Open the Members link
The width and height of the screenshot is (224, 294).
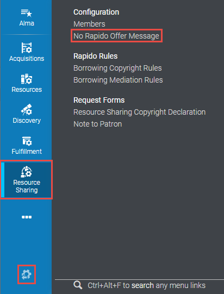pos(89,24)
